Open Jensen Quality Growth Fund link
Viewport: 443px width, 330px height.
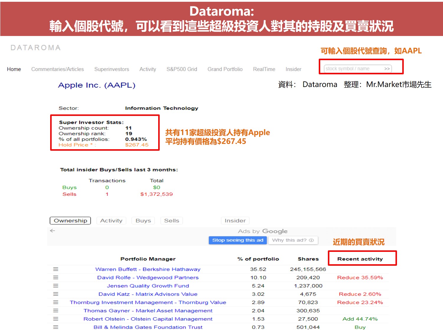148,286
